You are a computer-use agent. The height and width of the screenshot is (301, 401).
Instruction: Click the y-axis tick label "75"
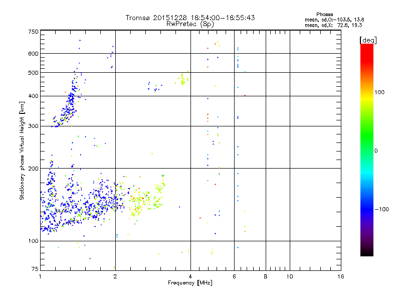pos(35,269)
